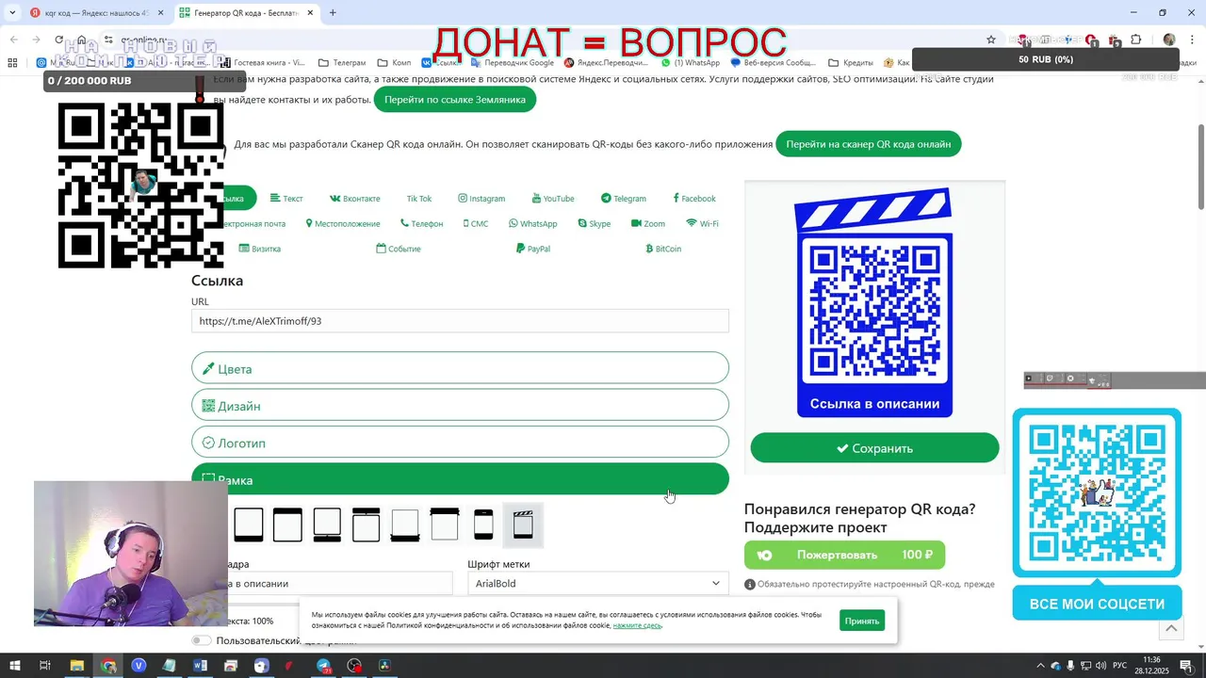The width and height of the screenshot is (1206, 678).
Task: Expand the Дизайн settings section
Action: click(460, 406)
